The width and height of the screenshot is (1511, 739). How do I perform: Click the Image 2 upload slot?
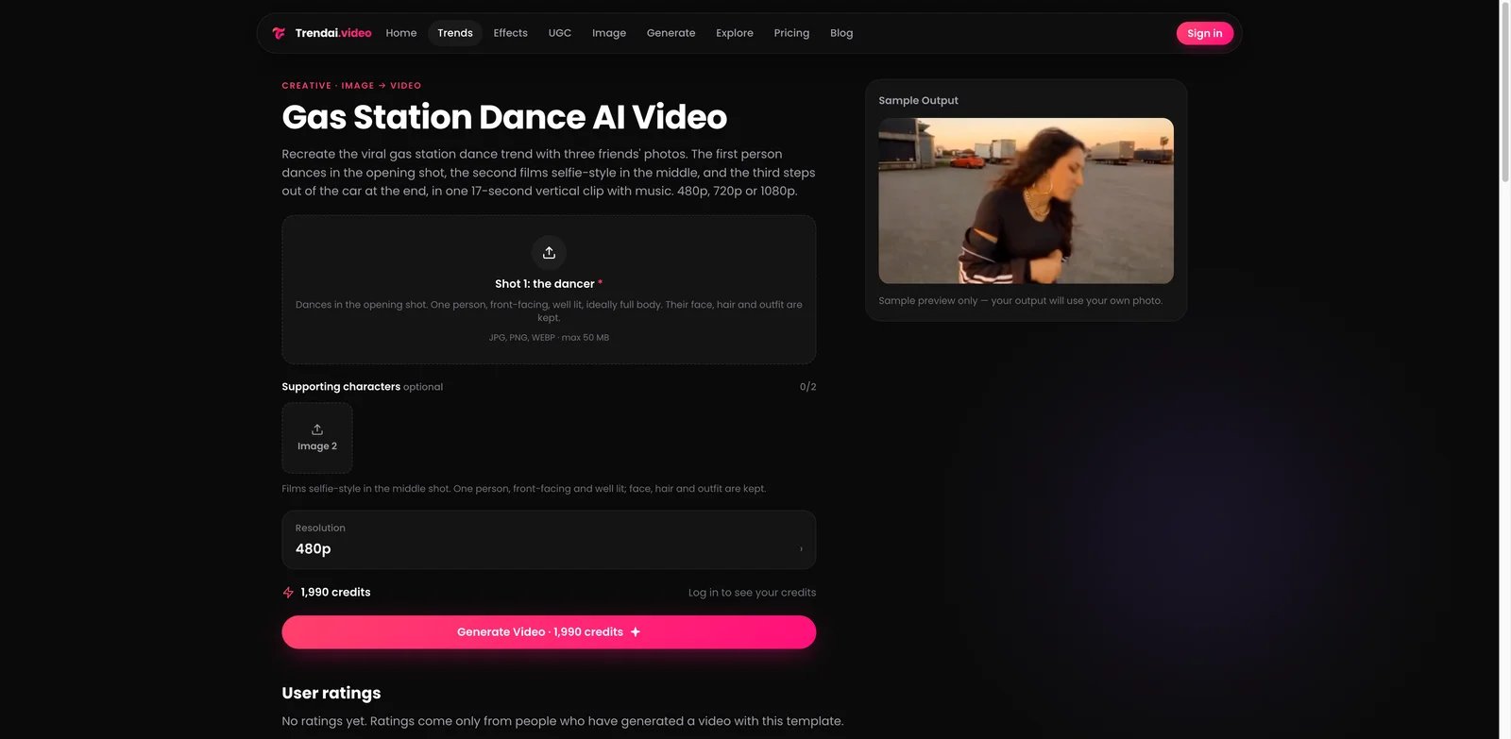tap(317, 438)
